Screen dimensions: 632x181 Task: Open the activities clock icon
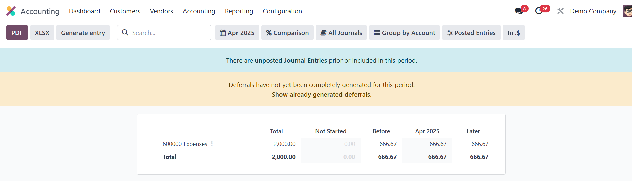539,11
